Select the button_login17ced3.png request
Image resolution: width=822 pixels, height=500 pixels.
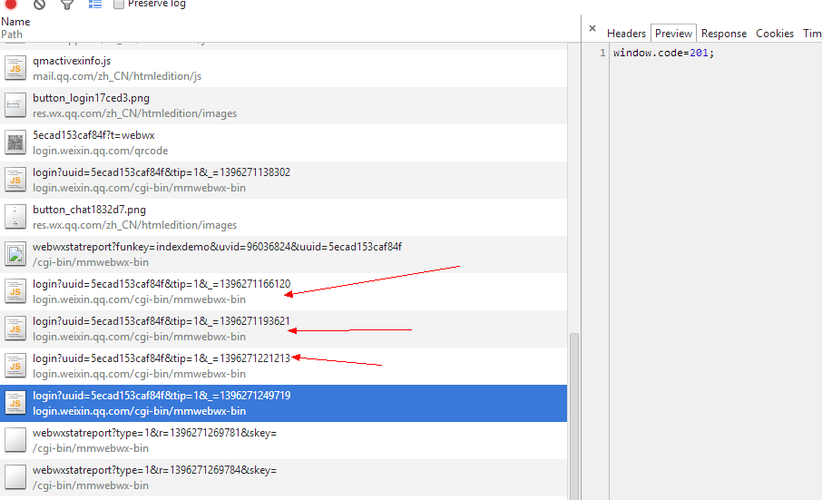(283, 105)
